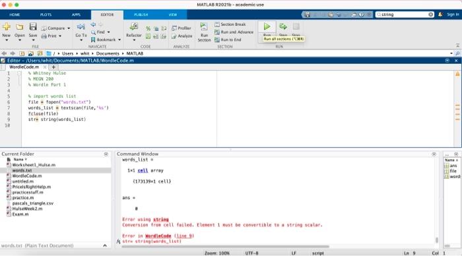Launch the Profiler tool
This screenshot has height=256, width=462.
tap(181, 28)
